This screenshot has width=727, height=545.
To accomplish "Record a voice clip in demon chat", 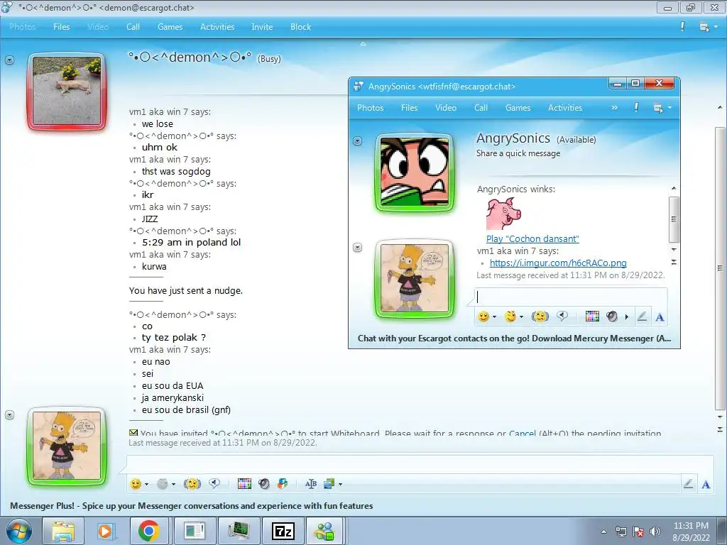I will tap(214, 484).
